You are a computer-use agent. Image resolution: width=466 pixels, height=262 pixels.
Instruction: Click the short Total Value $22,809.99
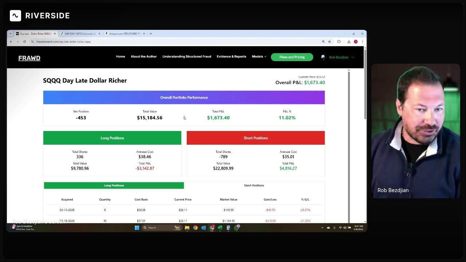click(223, 168)
